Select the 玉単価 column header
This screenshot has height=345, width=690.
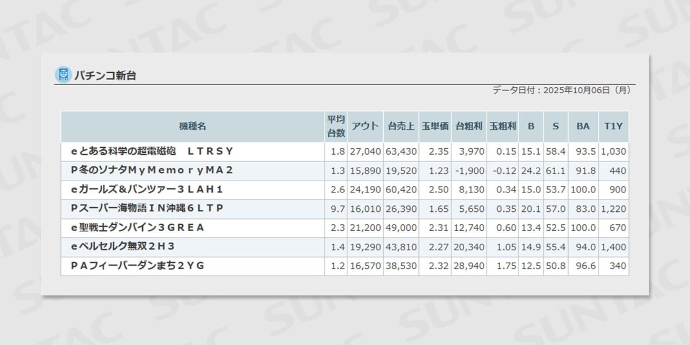(434, 126)
